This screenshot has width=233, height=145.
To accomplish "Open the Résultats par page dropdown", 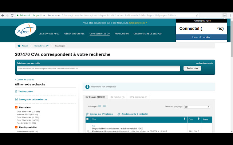I will 197,107.
